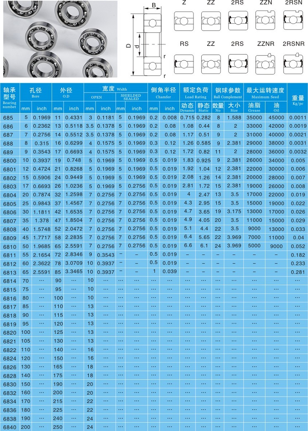Select bearing model 688 row label
The height and width of the screenshot is (431, 308).
coord(8,143)
